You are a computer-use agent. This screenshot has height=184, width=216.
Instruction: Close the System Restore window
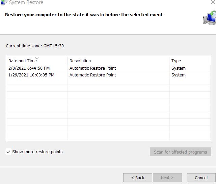213,2
